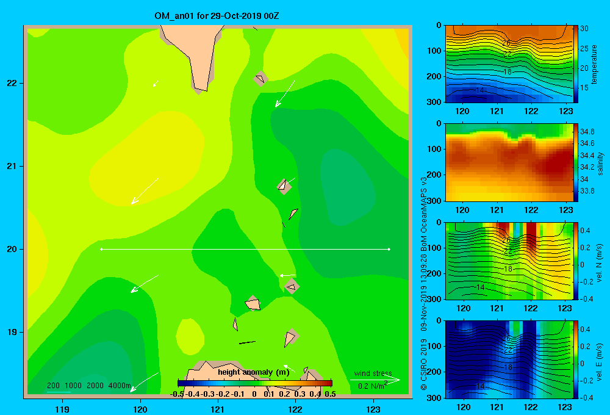The width and height of the screenshot is (610, 415).
Task: Click the 'temperature' vertical axis label
Action: [x=594, y=64]
